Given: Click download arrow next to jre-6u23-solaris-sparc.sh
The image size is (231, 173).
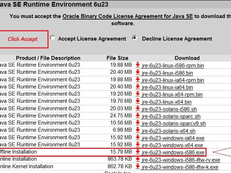Looking at the screenshot, I should pyautogui.click(x=138, y=116).
